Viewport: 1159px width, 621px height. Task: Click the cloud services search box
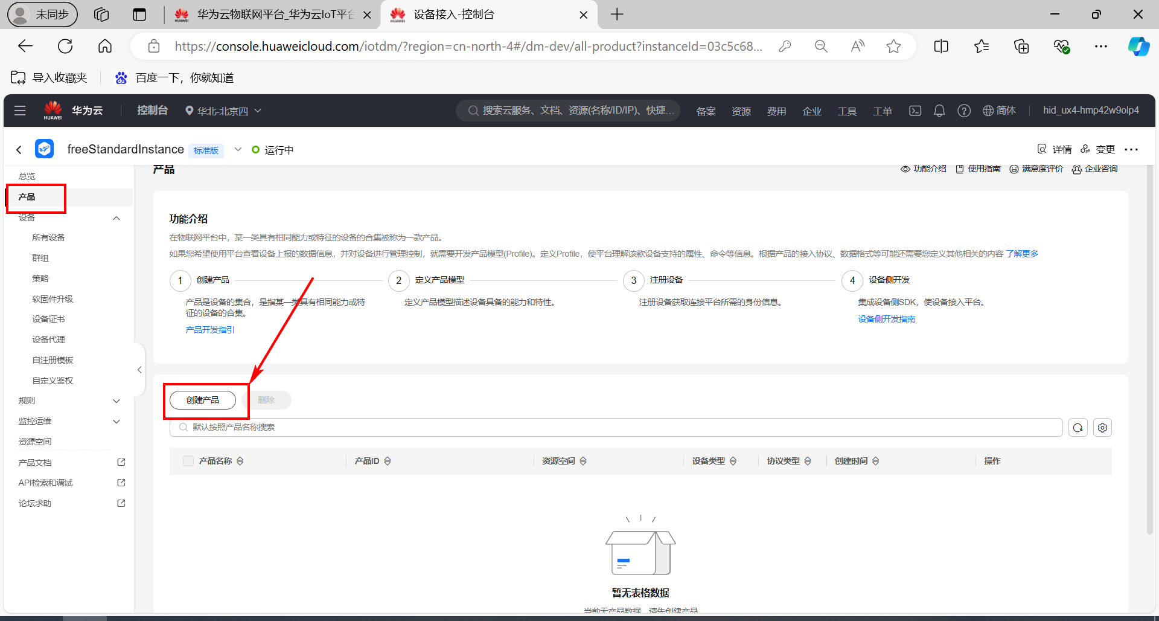[x=568, y=111]
